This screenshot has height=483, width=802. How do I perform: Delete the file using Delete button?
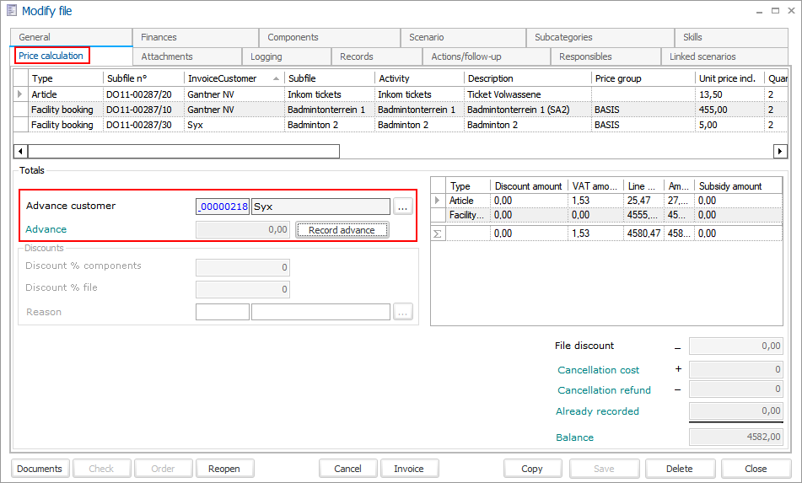679,469
